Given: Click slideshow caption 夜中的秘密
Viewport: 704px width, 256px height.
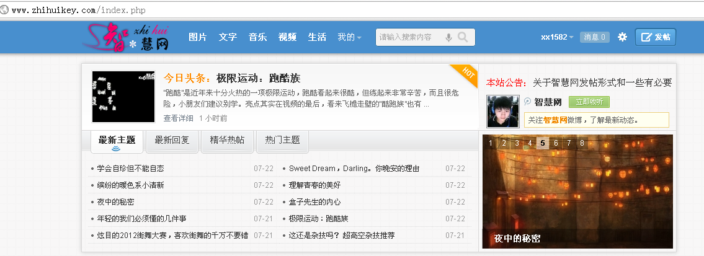Looking at the screenshot, I should coord(517,239).
